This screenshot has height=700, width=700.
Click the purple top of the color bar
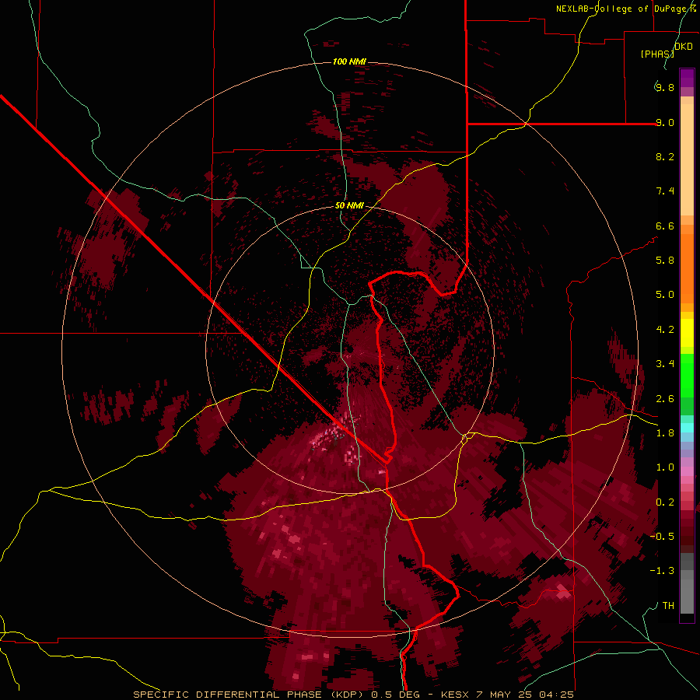coord(687,78)
